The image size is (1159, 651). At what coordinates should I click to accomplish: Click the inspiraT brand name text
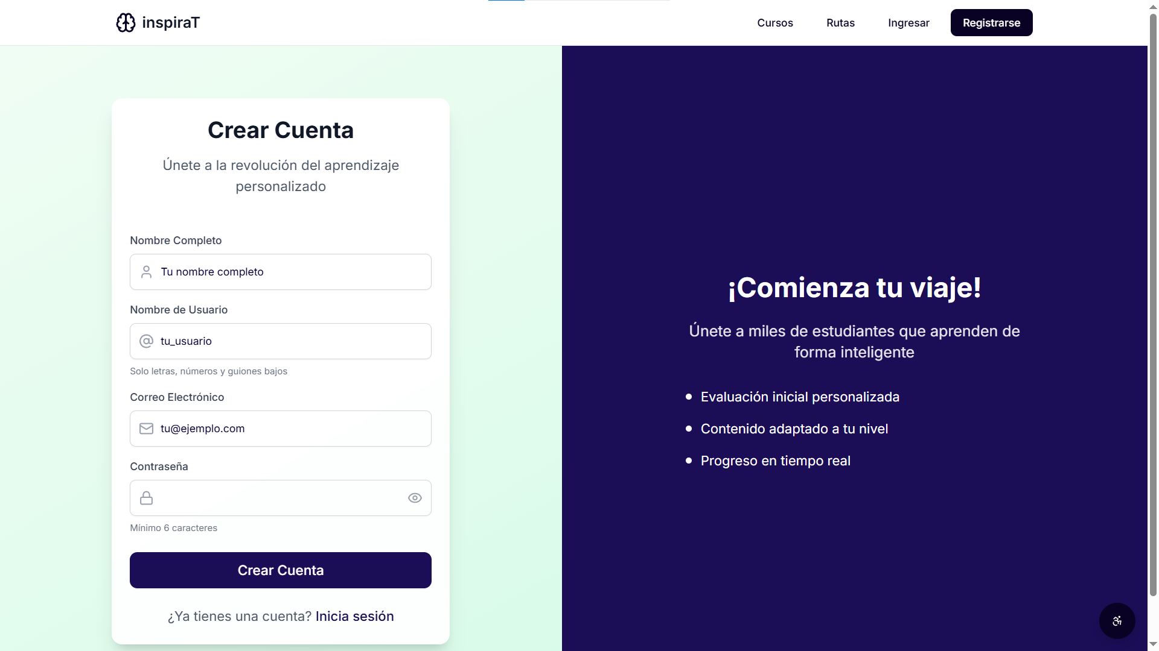point(171,23)
